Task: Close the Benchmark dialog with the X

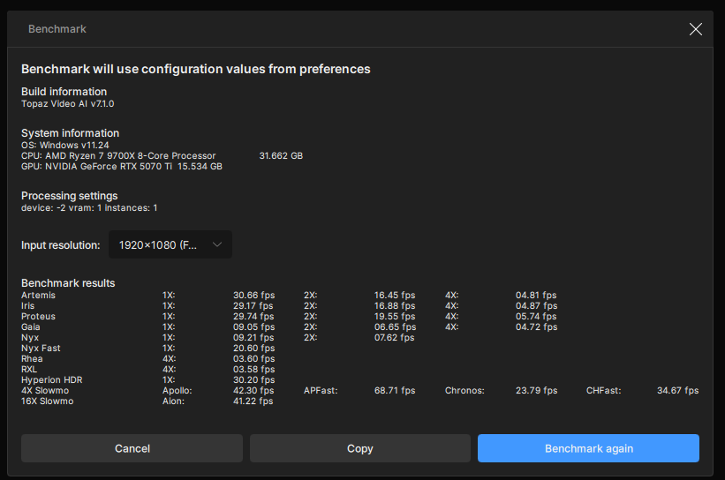Action: click(695, 29)
